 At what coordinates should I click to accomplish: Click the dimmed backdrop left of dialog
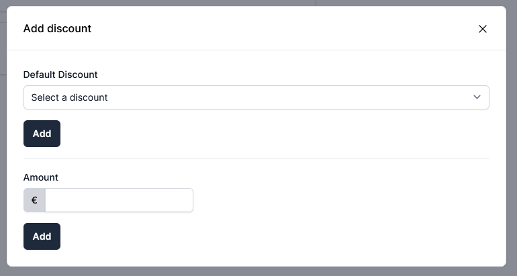[3, 134]
